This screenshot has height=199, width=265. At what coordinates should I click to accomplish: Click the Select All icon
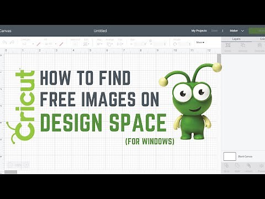point(75,44)
